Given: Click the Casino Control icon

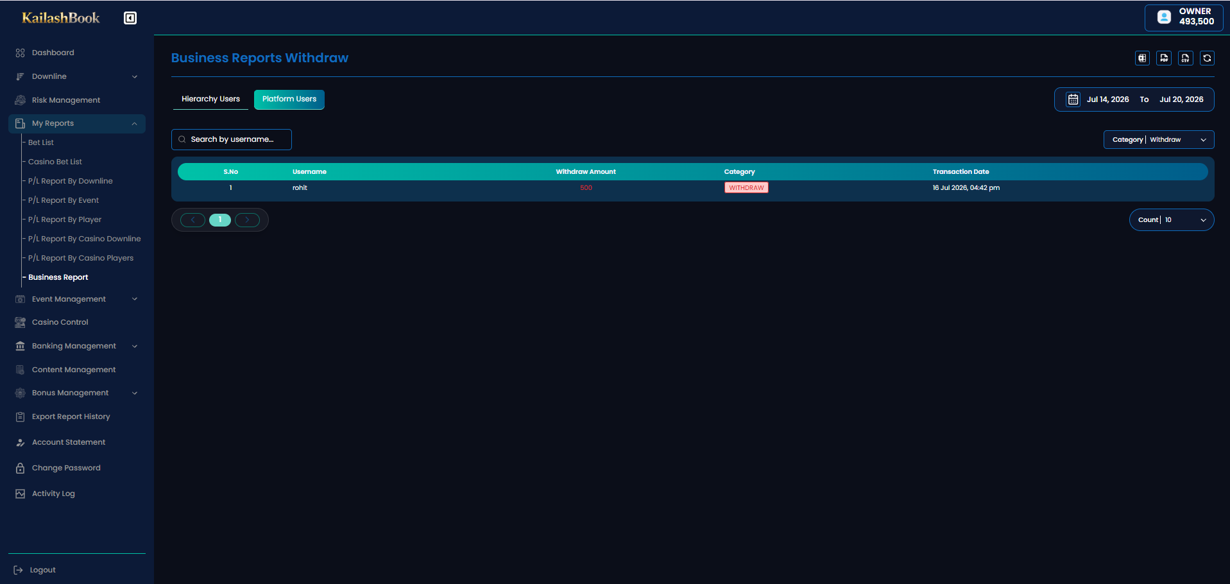Looking at the screenshot, I should (x=20, y=322).
